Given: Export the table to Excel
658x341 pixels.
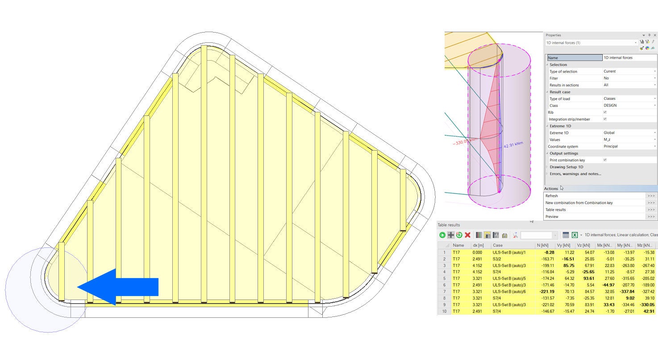Looking at the screenshot, I should pos(575,235).
